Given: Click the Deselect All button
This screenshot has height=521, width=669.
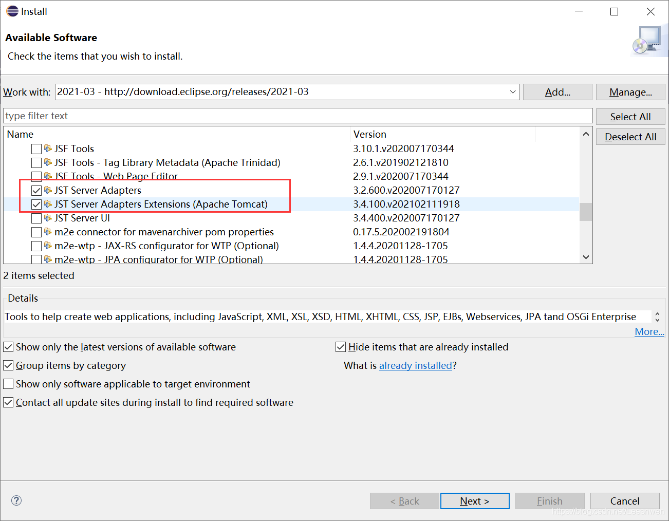Looking at the screenshot, I should [630, 137].
